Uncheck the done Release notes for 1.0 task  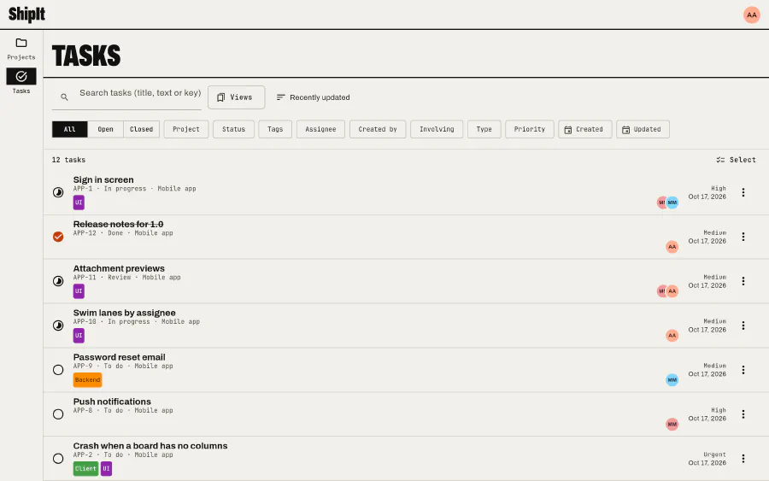58,237
